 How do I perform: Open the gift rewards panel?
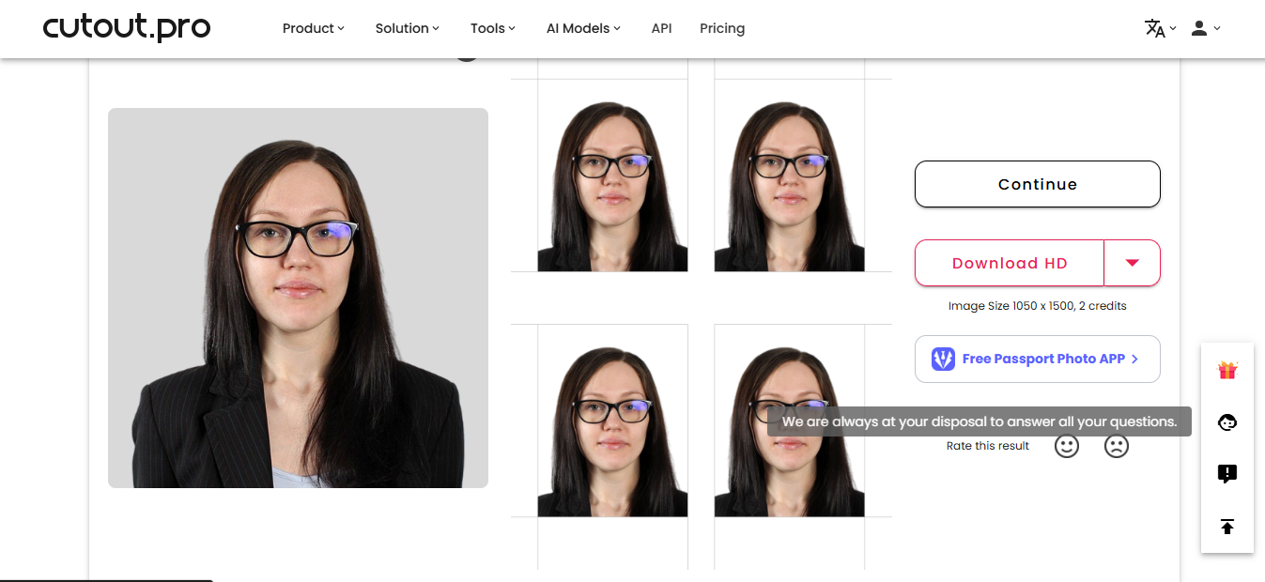(1226, 370)
